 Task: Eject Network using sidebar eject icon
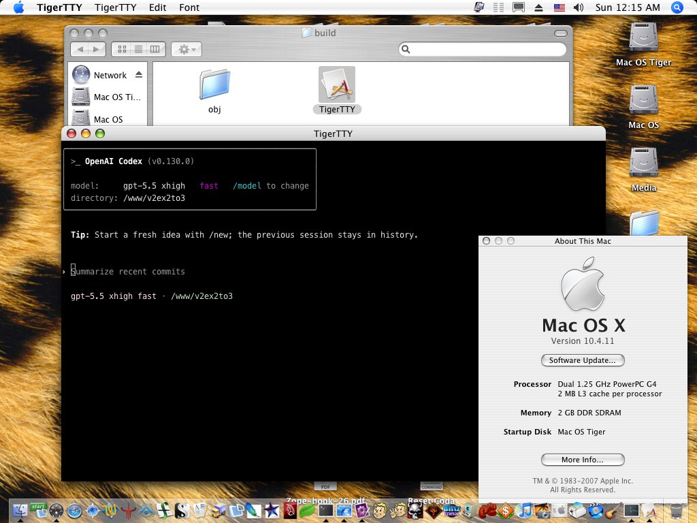139,75
